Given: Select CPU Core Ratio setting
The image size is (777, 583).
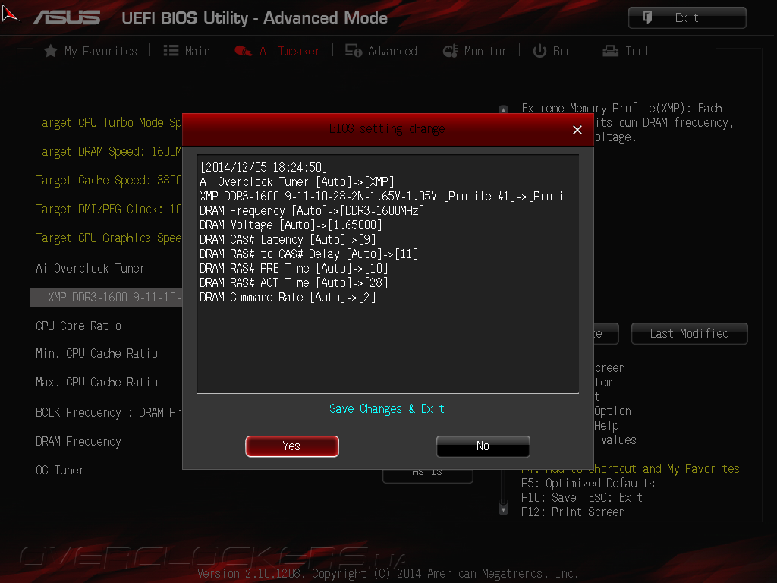Looking at the screenshot, I should [x=78, y=326].
